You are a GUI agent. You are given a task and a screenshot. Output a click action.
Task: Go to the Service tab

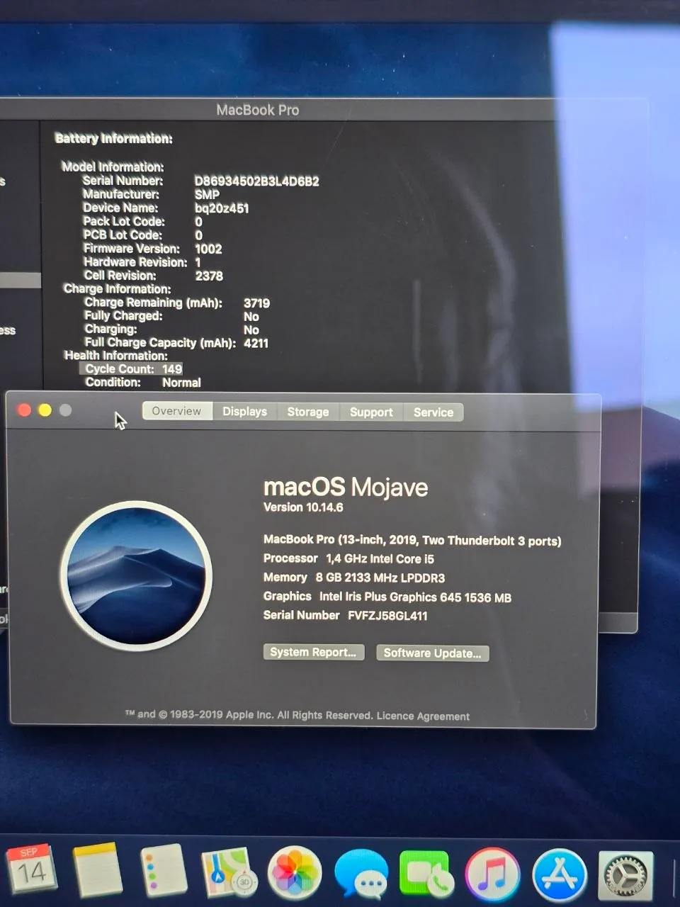point(433,412)
